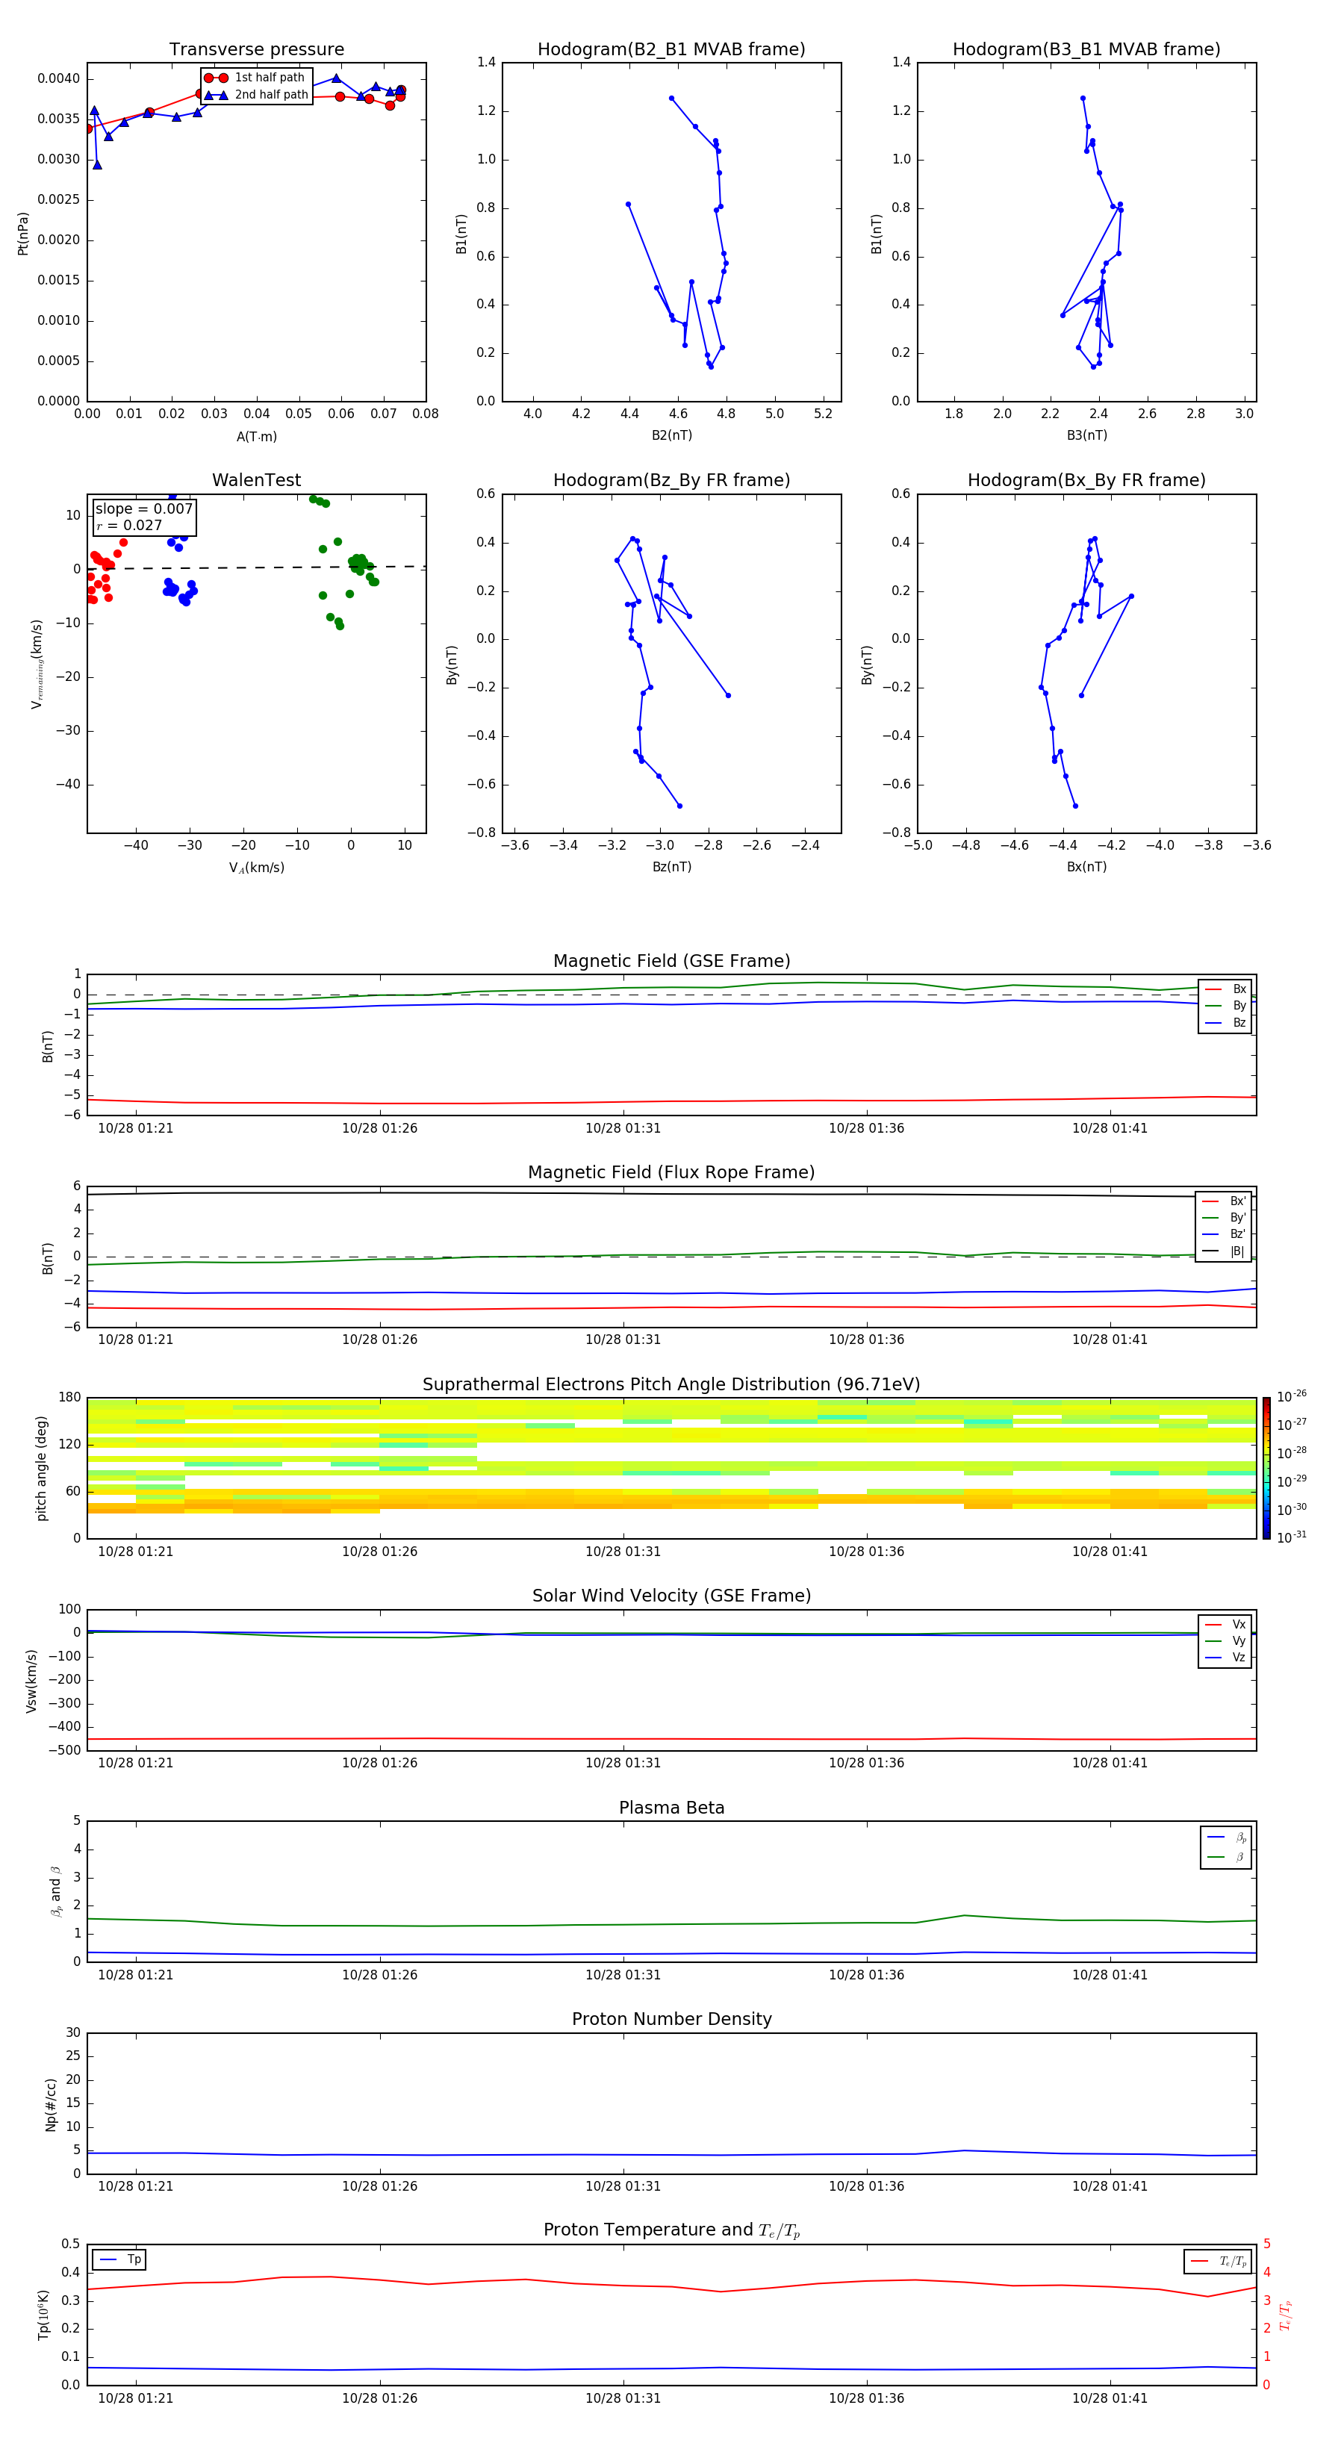1344x2464 pixels.
Task: Click the '10/28 01:41' tick under proton temperature
Action: (1110, 2399)
